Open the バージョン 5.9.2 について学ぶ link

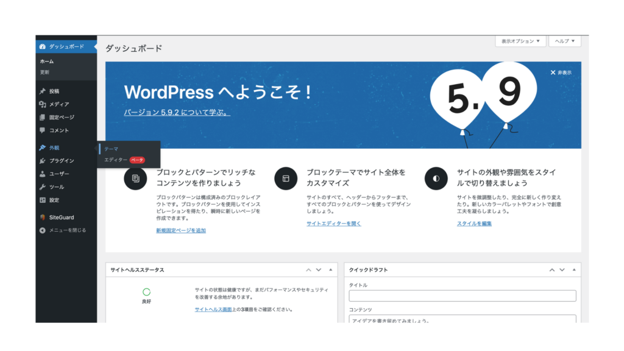point(177,112)
